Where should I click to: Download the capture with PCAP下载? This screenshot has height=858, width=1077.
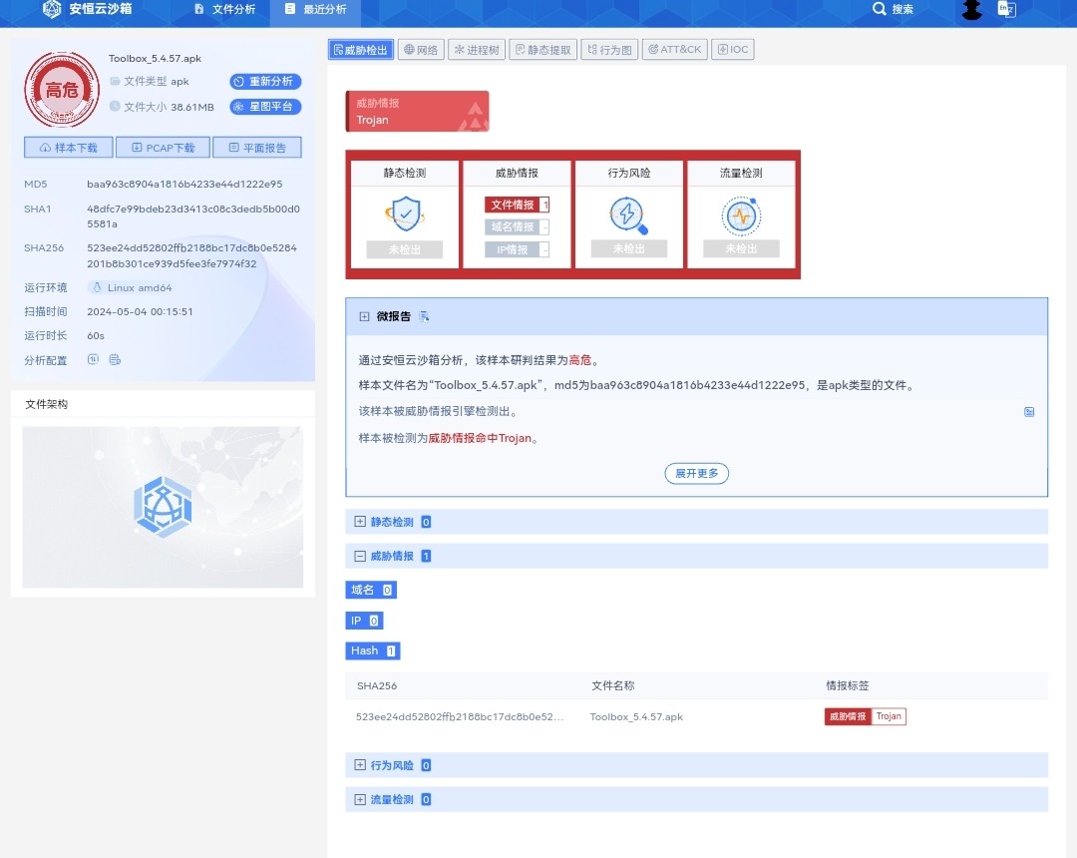(164, 148)
